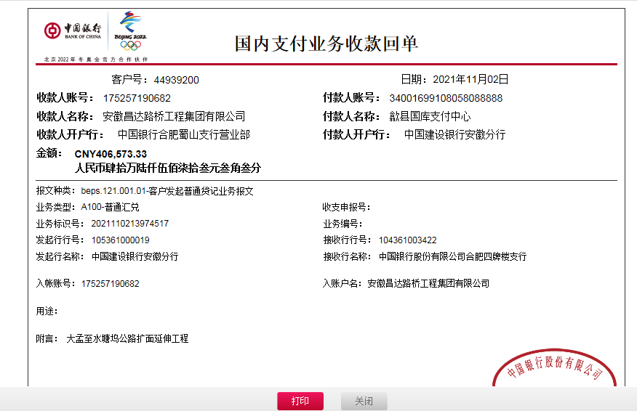
Task: Click the payer name 歙县国库支付中心
Action: (x=430, y=116)
